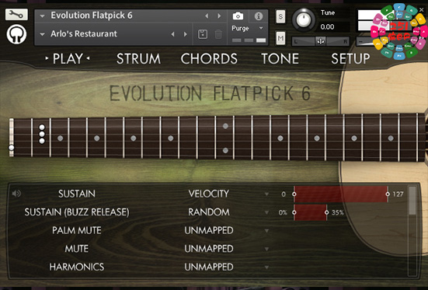This screenshot has height=290, width=428.
Task: Open the HARMONICS mapping dropdown arrow
Action: point(266,267)
